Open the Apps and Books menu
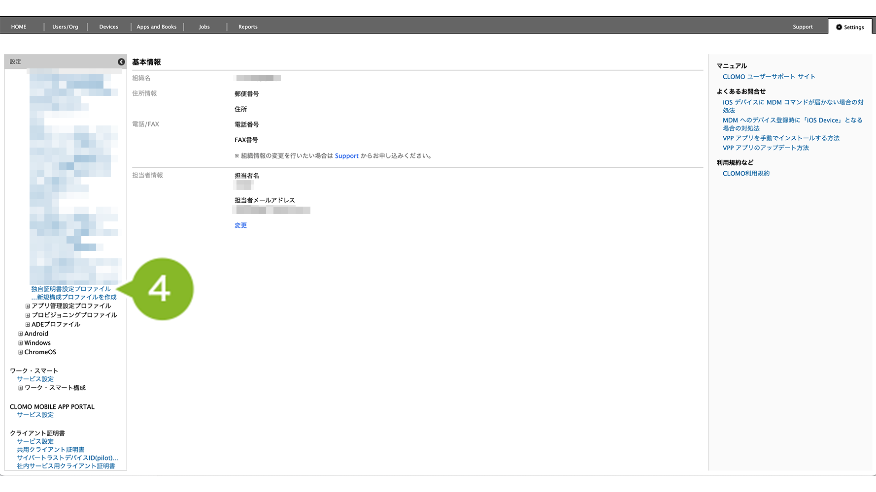Image resolution: width=876 pixels, height=492 pixels. click(156, 27)
